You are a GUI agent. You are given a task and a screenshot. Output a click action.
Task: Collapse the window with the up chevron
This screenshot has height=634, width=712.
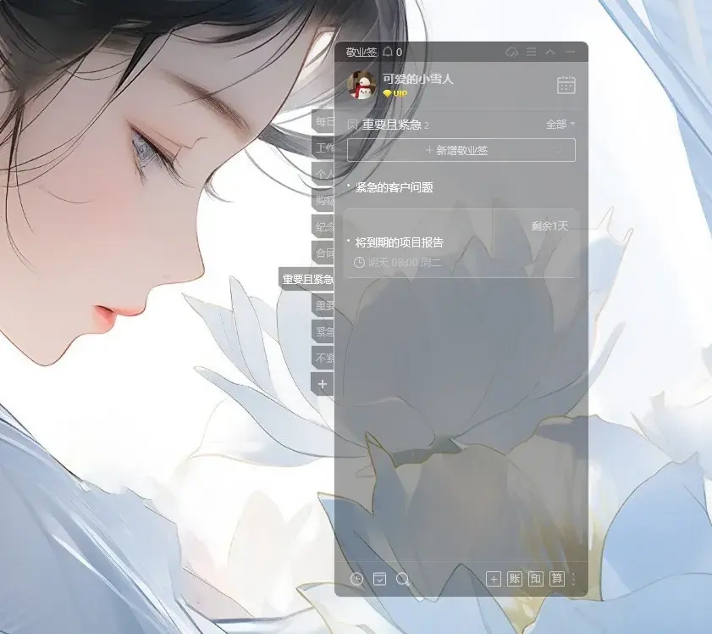point(550,52)
